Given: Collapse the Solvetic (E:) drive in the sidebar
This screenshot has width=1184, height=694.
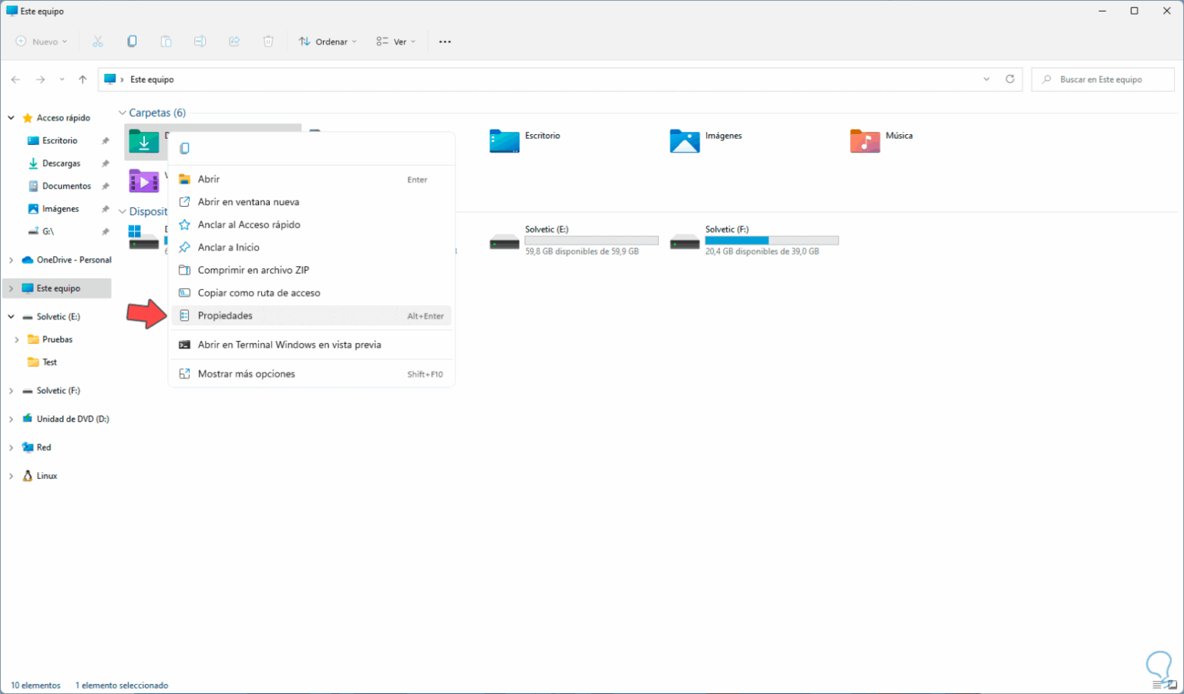Looking at the screenshot, I should (11, 316).
